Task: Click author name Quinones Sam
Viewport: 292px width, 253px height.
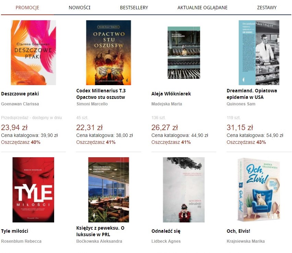Action: [241, 104]
